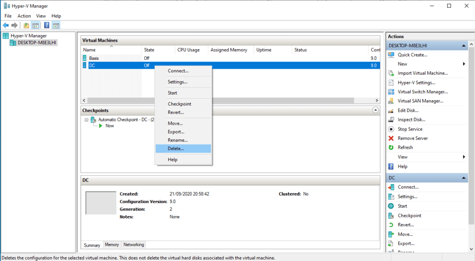Sort virtual machines by Name column
The height and width of the screenshot is (261, 475).
pyautogui.click(x=111, y=50)
